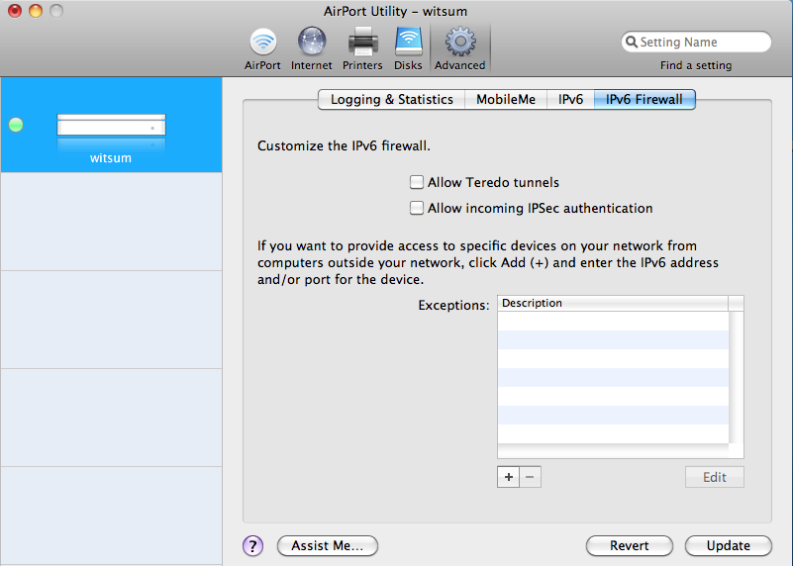Enable Allow incoming IPSec authentication checkbox

coord(416,208)
